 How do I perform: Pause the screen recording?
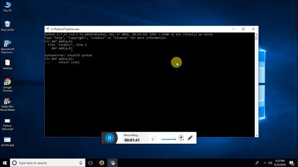tap(109, 138)
